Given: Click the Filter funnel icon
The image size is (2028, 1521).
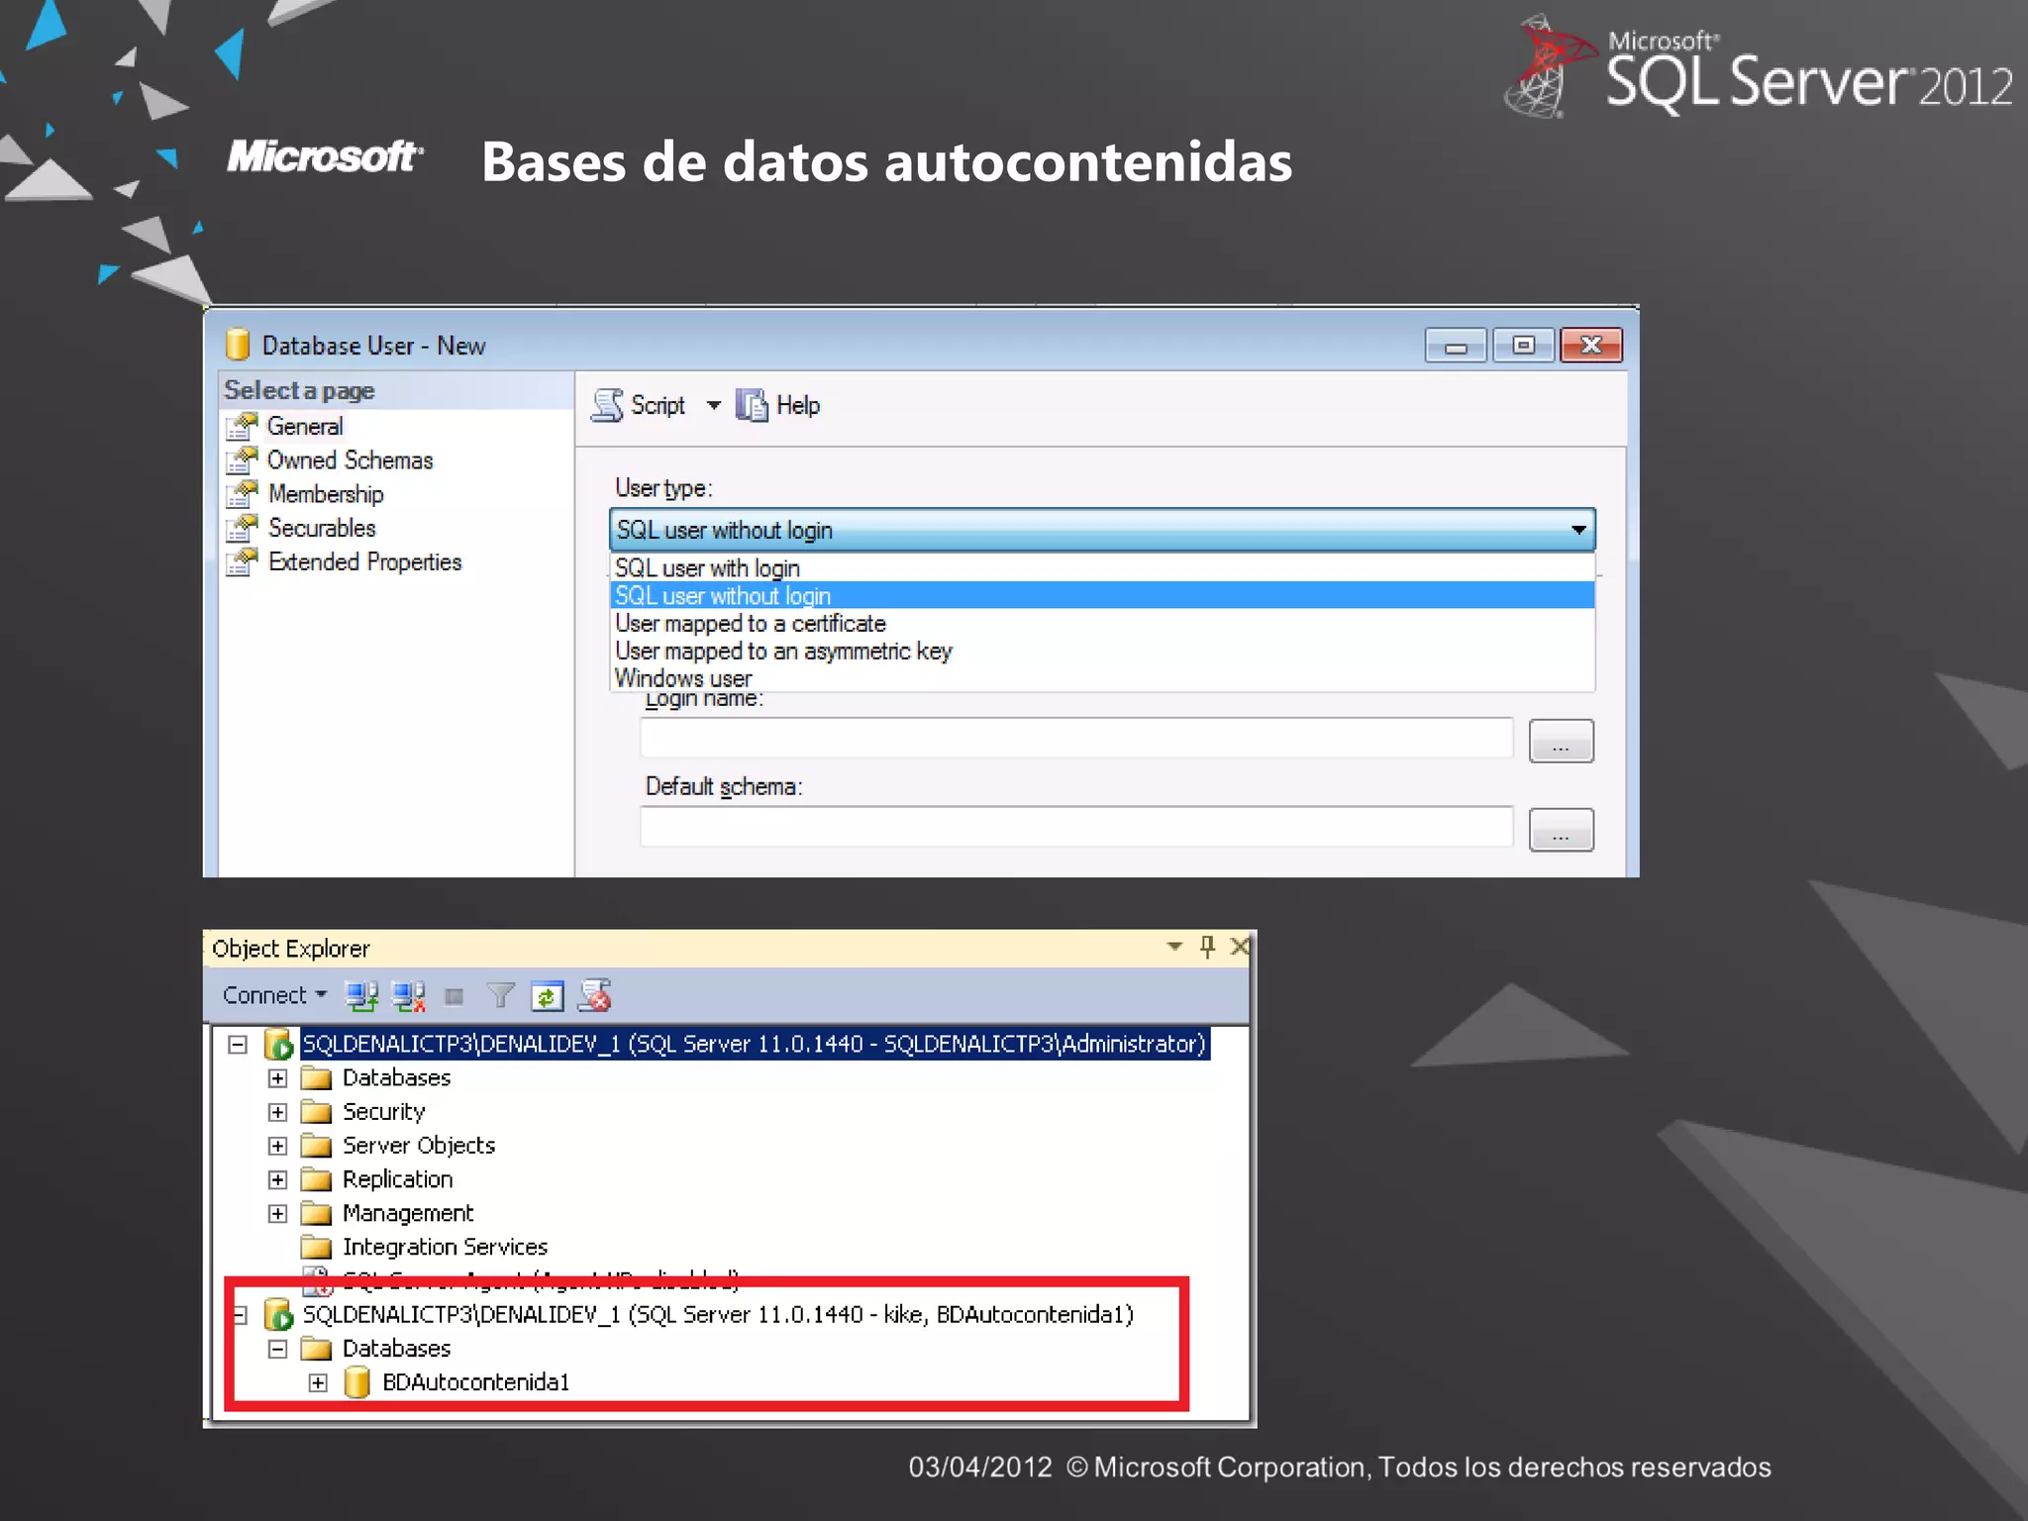Looking at the screenshot, I should click(x=501, y=995).
